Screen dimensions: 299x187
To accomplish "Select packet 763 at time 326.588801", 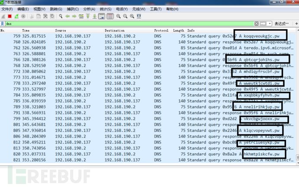I will pos(148,54).
